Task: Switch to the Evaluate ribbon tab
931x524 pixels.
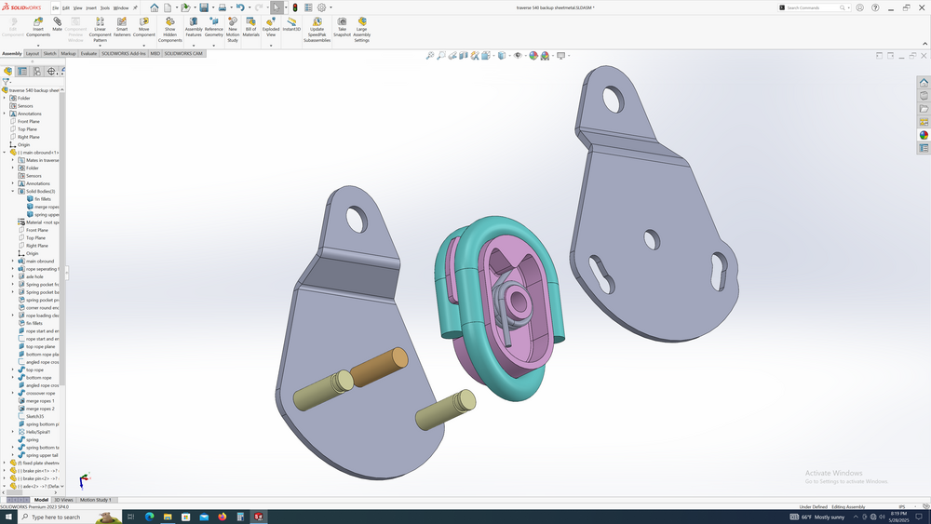Action: click(88, 54)
